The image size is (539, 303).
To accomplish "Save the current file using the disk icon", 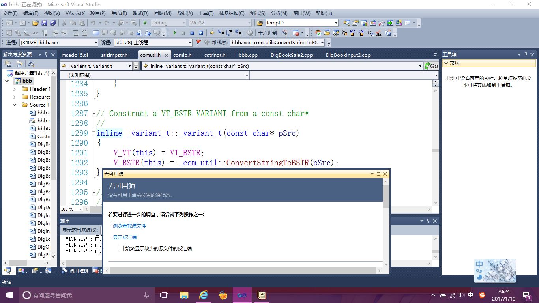I will [44, 23].
